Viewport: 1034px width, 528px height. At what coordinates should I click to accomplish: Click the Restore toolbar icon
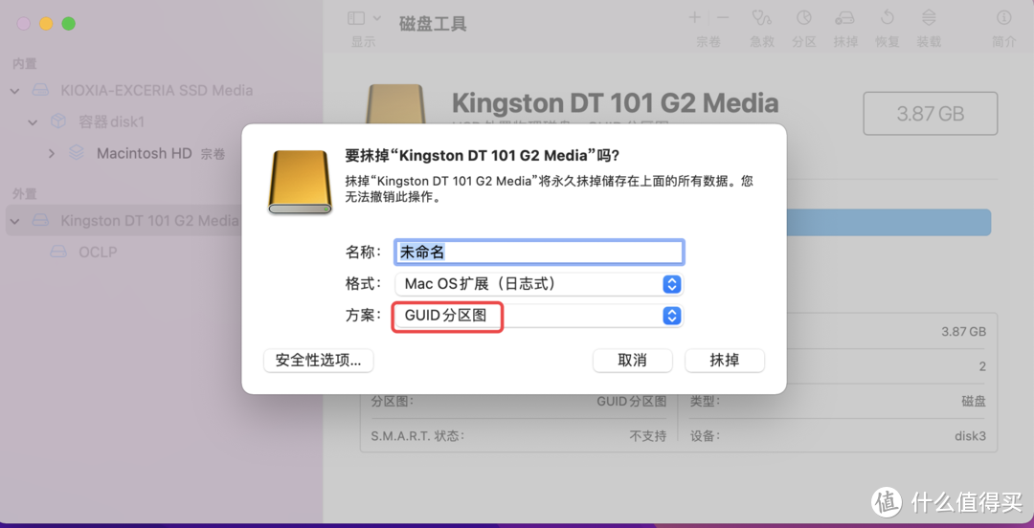(887, 18)
